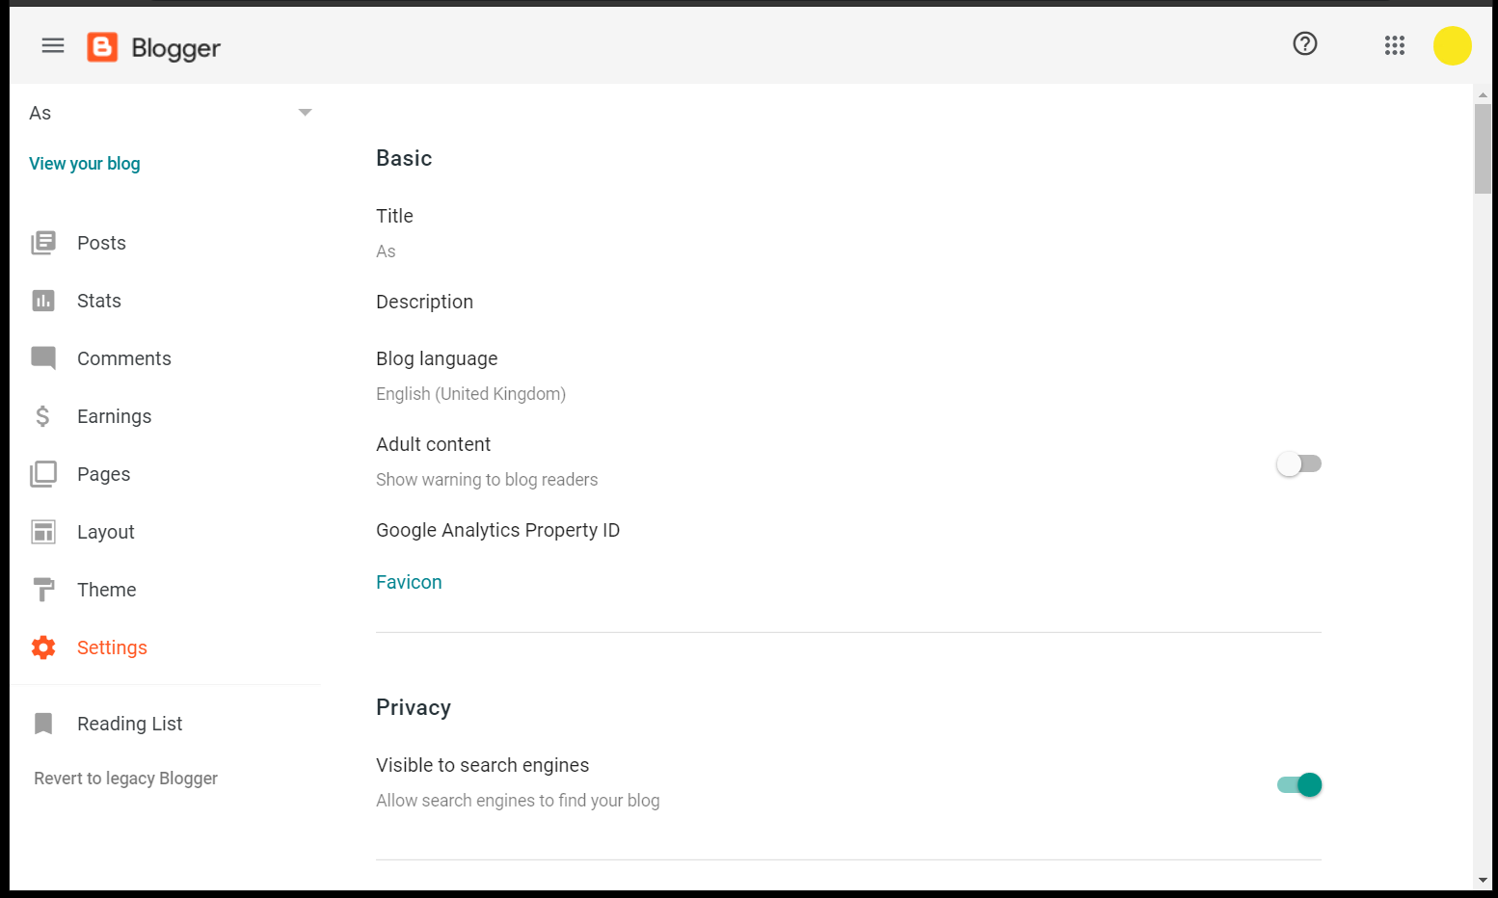Viewport: 1498px width, 898px height.
Task: Open Settings via the gear icon
Action: [x=43, y=647]
